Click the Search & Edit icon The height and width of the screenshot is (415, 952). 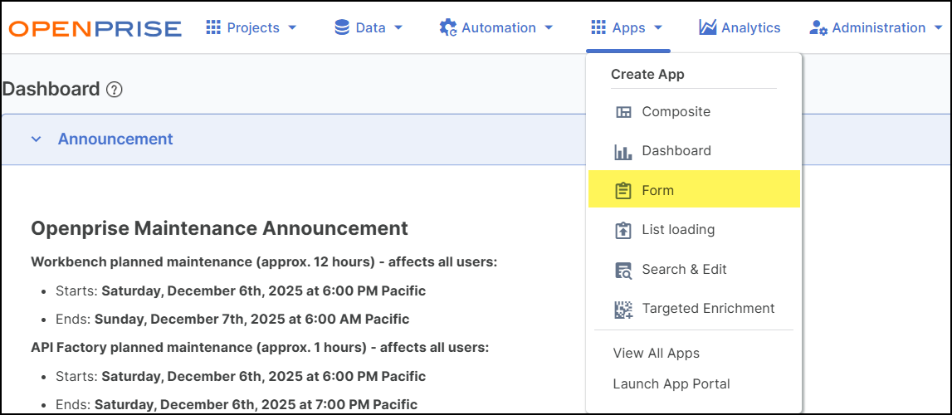[623, 270]
